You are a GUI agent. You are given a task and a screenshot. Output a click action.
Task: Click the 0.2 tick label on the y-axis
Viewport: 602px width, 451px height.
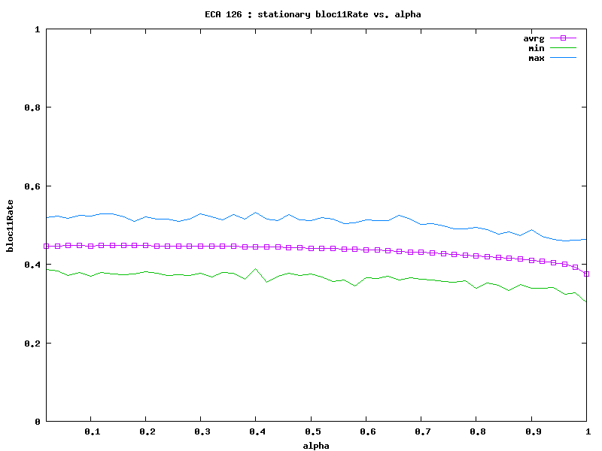pos(33,344)
